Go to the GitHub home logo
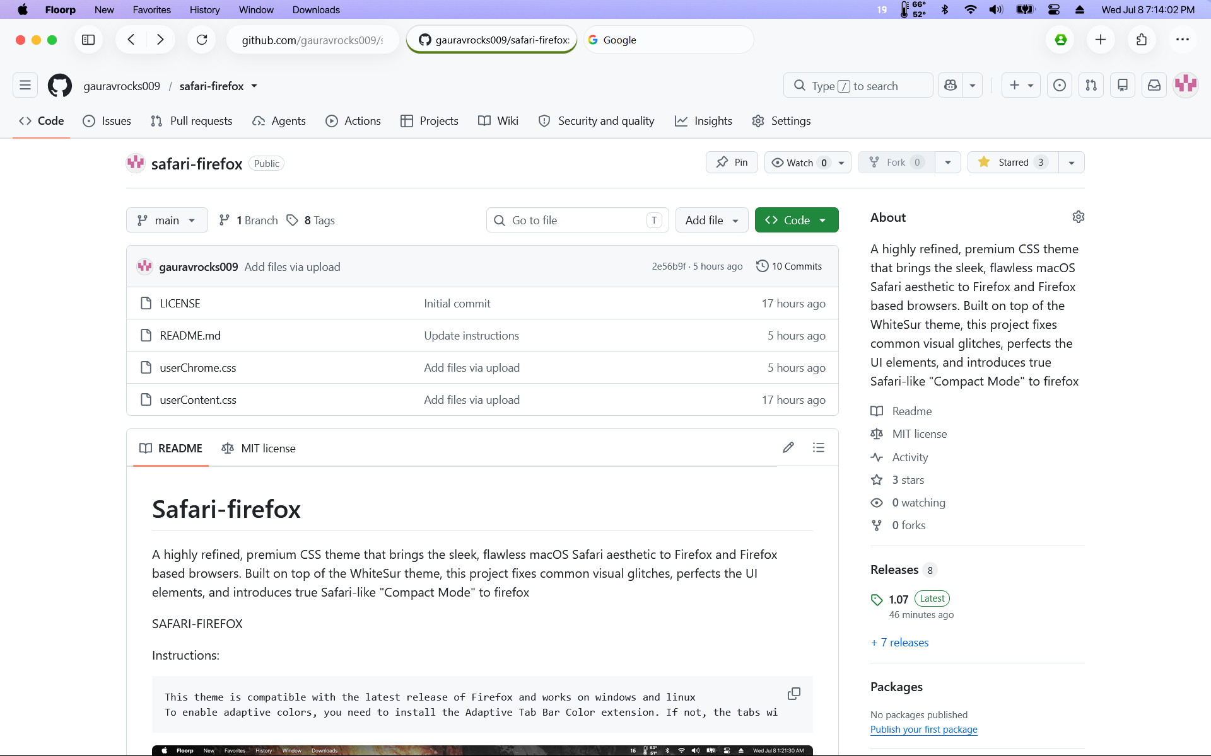This screenshot has height=756, width=1211. 60,85
